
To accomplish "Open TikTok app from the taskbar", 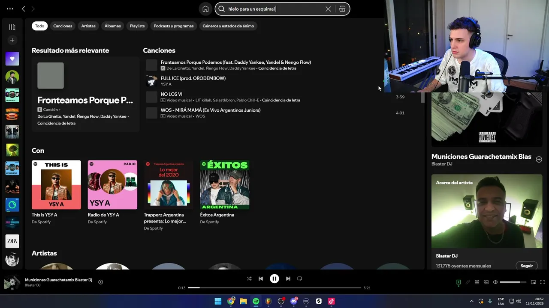I will coord(331,301).
